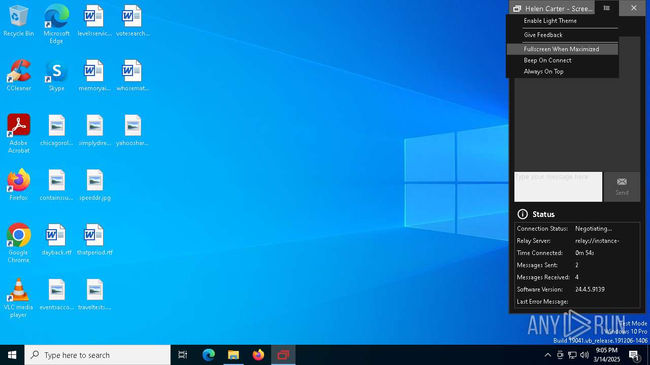Click the message input text box
Viewport: 650px width, 365px height.
pos(558,187)
